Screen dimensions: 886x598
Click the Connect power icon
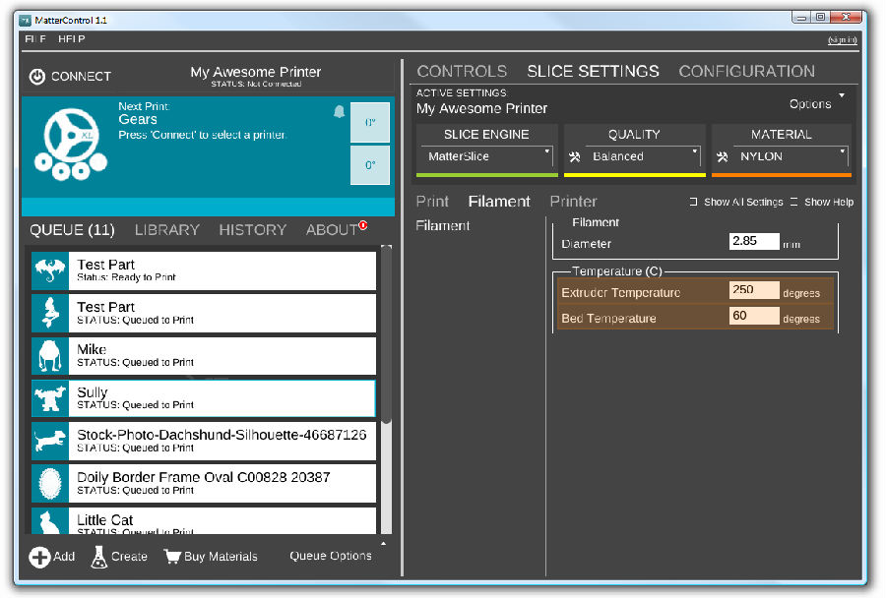(37, 77)
